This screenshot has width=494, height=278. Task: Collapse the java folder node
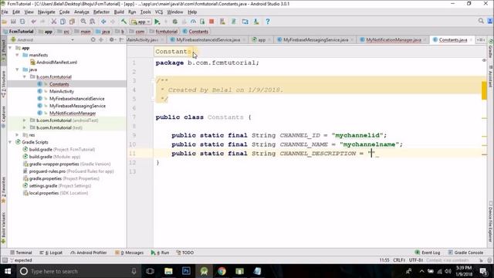(17, 69)
